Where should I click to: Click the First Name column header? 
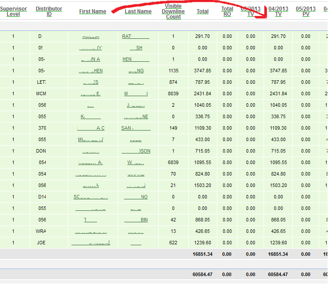tap(93, 11)
